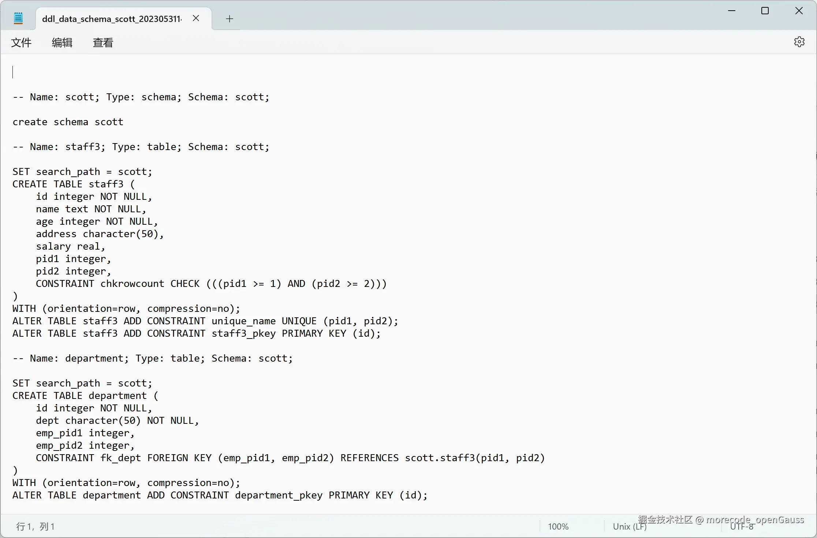Screen dimensions: 817x538
Task: Open the 编辑 menu
Action: tap(62, 42)
